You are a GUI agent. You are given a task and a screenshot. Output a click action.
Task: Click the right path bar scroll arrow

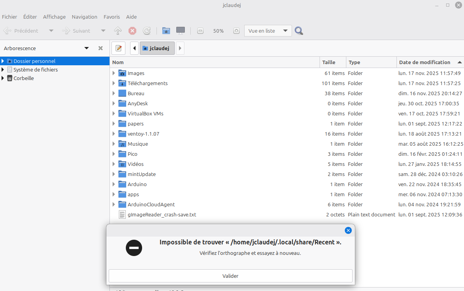(x=180, y=48)
